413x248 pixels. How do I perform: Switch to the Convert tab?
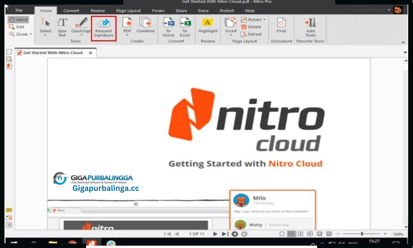[71, 11]
